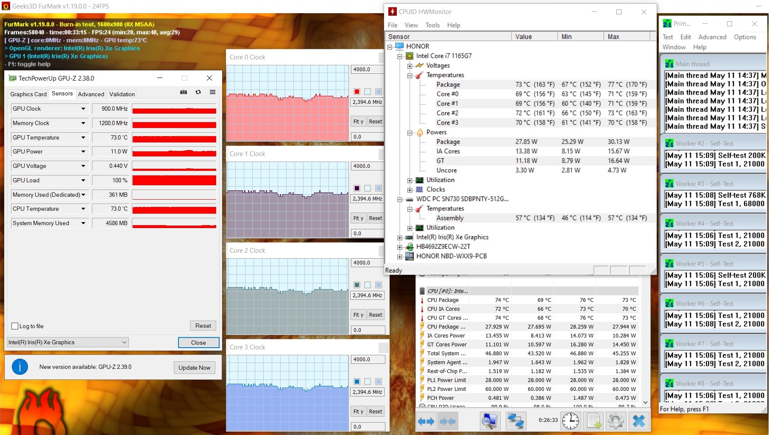
Task: Click HWiNFO monitor with magnifier icon
Action: coord(490,421)
